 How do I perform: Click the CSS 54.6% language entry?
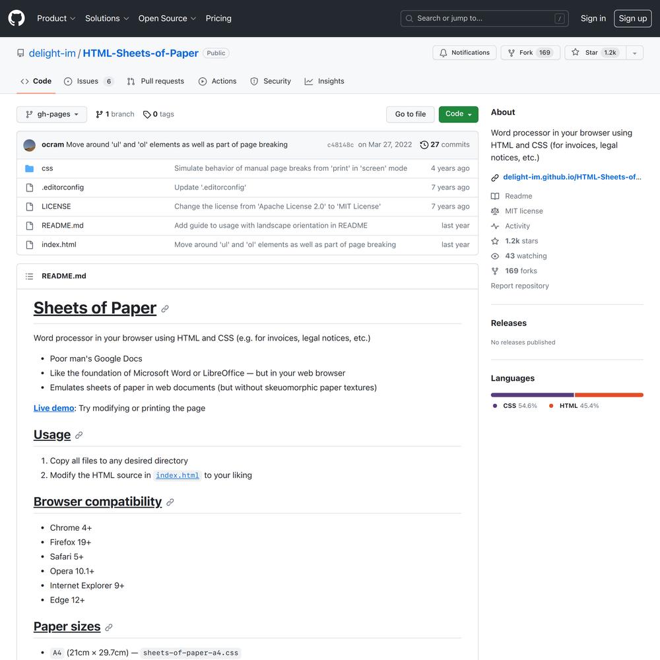(514, 406)
